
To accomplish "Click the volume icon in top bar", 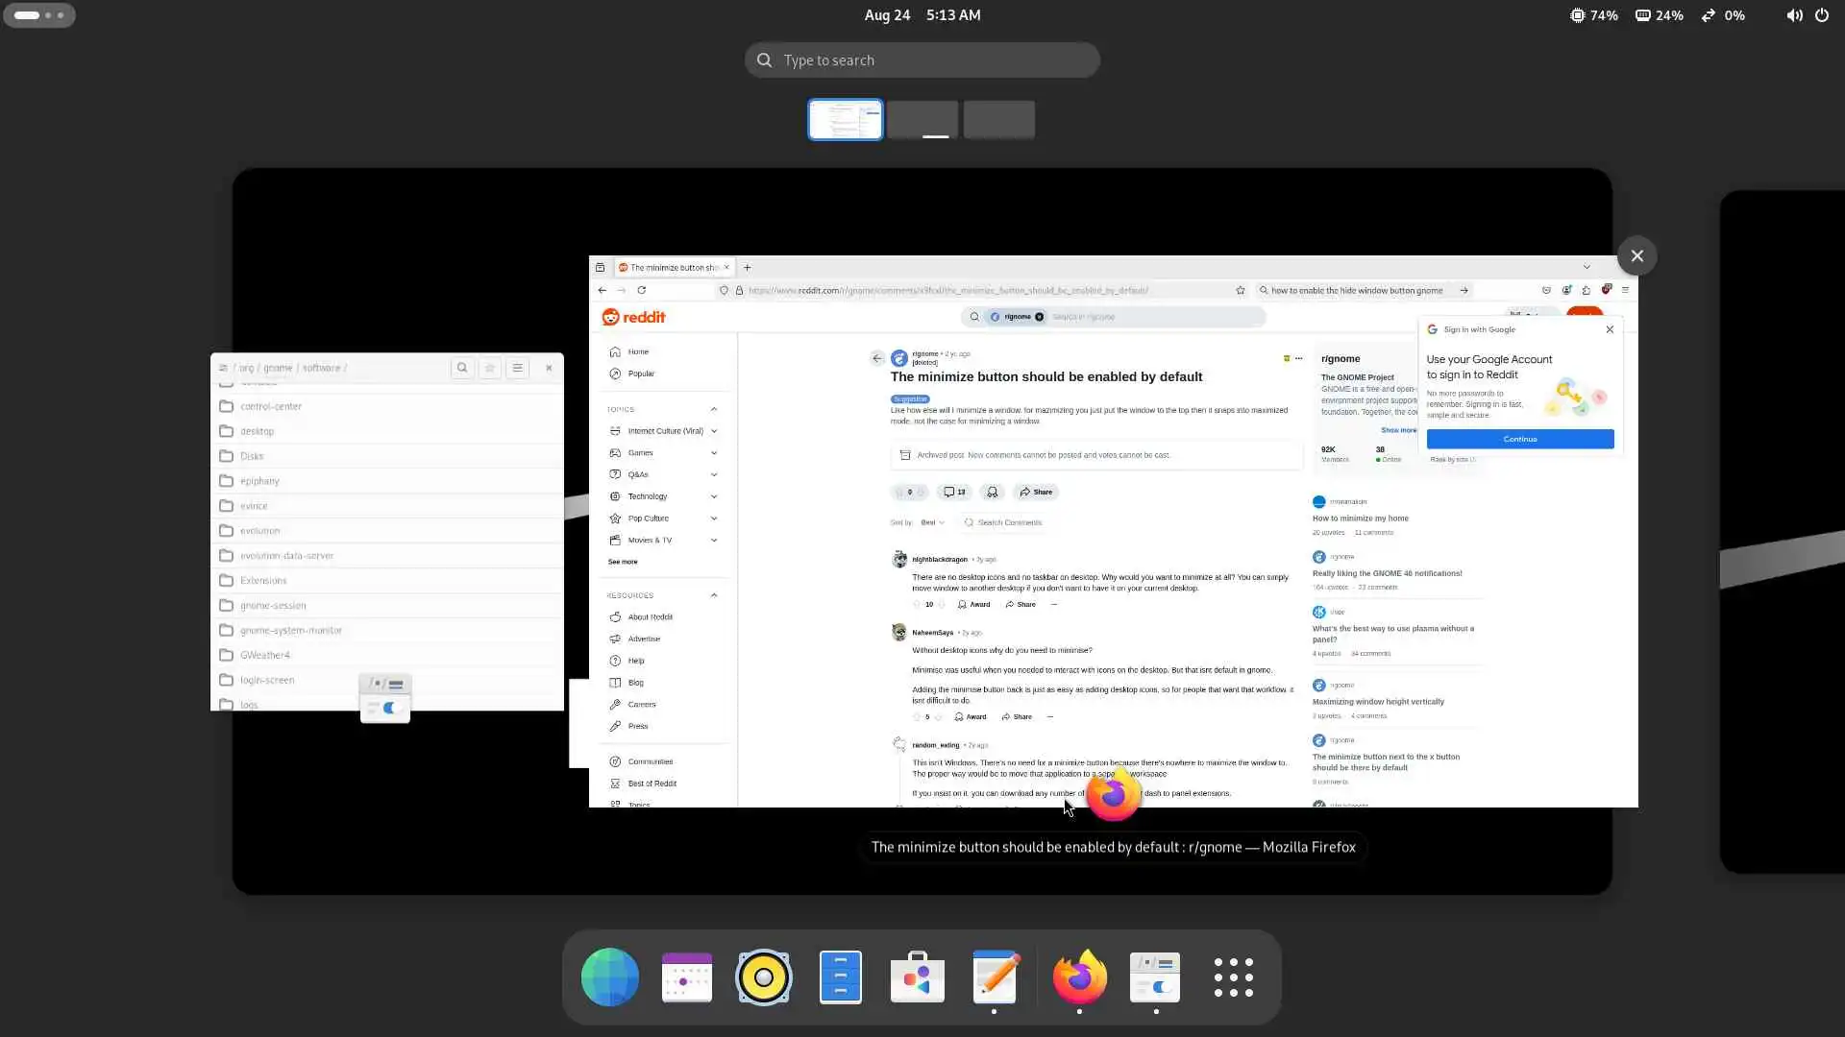I will (1793, 14).
